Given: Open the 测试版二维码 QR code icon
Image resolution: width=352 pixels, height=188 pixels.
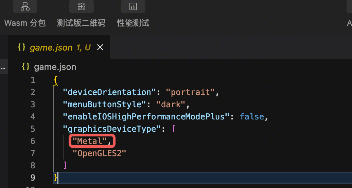Looking at the screenshot, I should (82, 6).
